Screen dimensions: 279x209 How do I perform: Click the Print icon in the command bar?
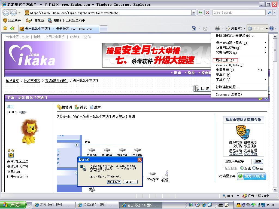[x=217, y=28]
